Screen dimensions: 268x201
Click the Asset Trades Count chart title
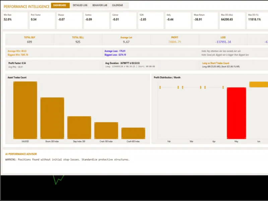tap(17, 77)
